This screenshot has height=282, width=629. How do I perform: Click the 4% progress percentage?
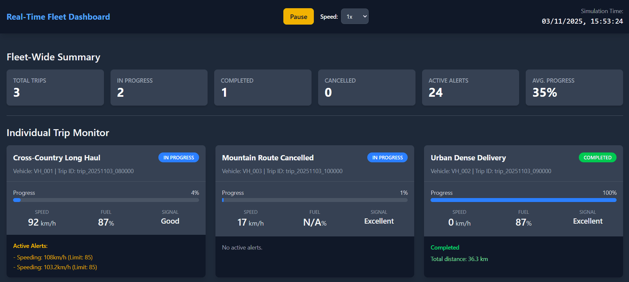point(195,193)
